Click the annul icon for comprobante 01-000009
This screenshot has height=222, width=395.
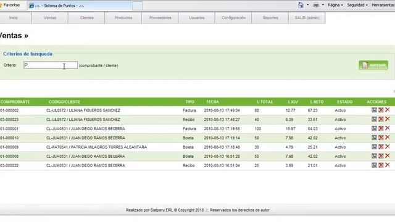point(381,147)
